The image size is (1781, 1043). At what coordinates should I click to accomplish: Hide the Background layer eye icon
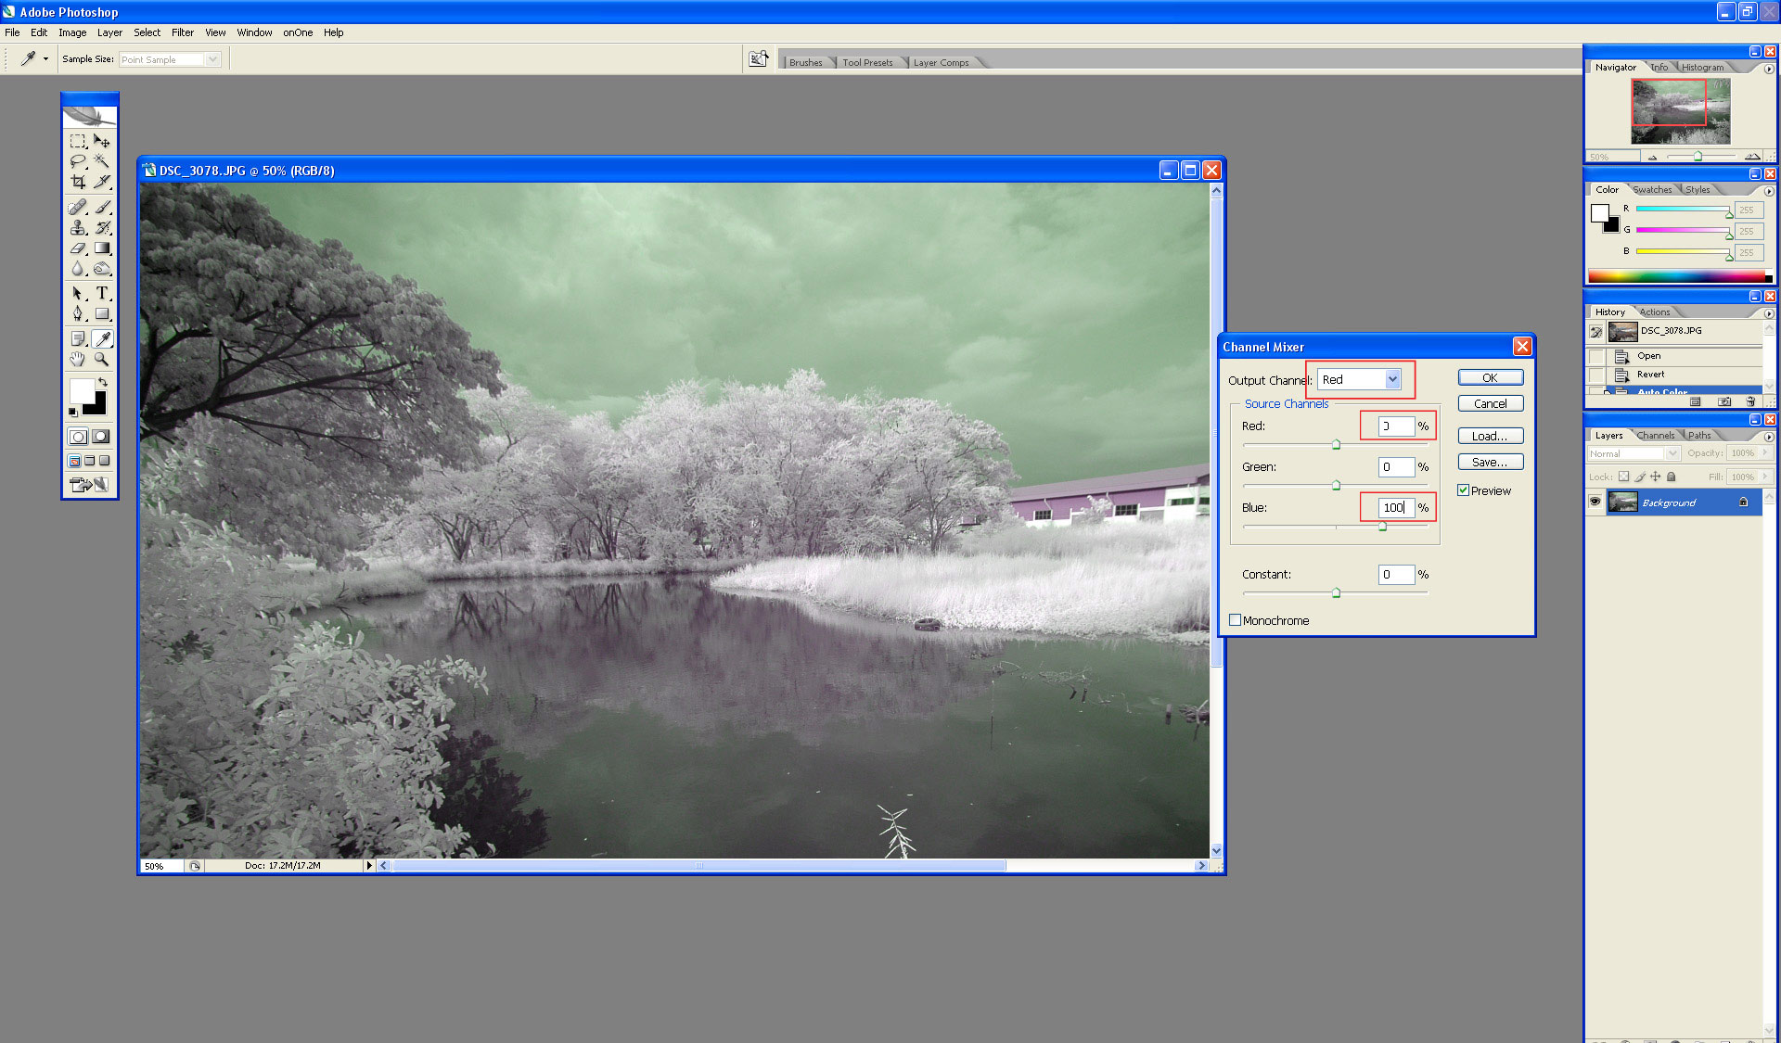[x=1595, y=502]
